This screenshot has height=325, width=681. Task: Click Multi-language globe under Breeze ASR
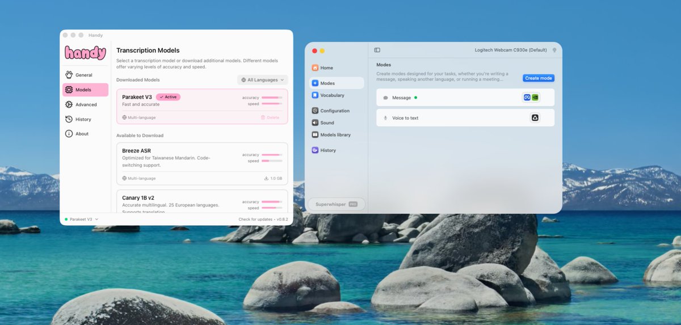pyautogui.click(x=124, y=178)
